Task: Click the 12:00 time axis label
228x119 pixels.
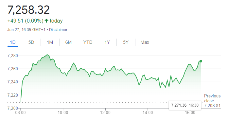Action: 105,112
